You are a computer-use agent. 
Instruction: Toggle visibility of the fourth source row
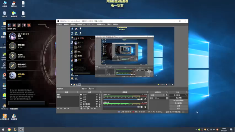[x=97, y=101]
